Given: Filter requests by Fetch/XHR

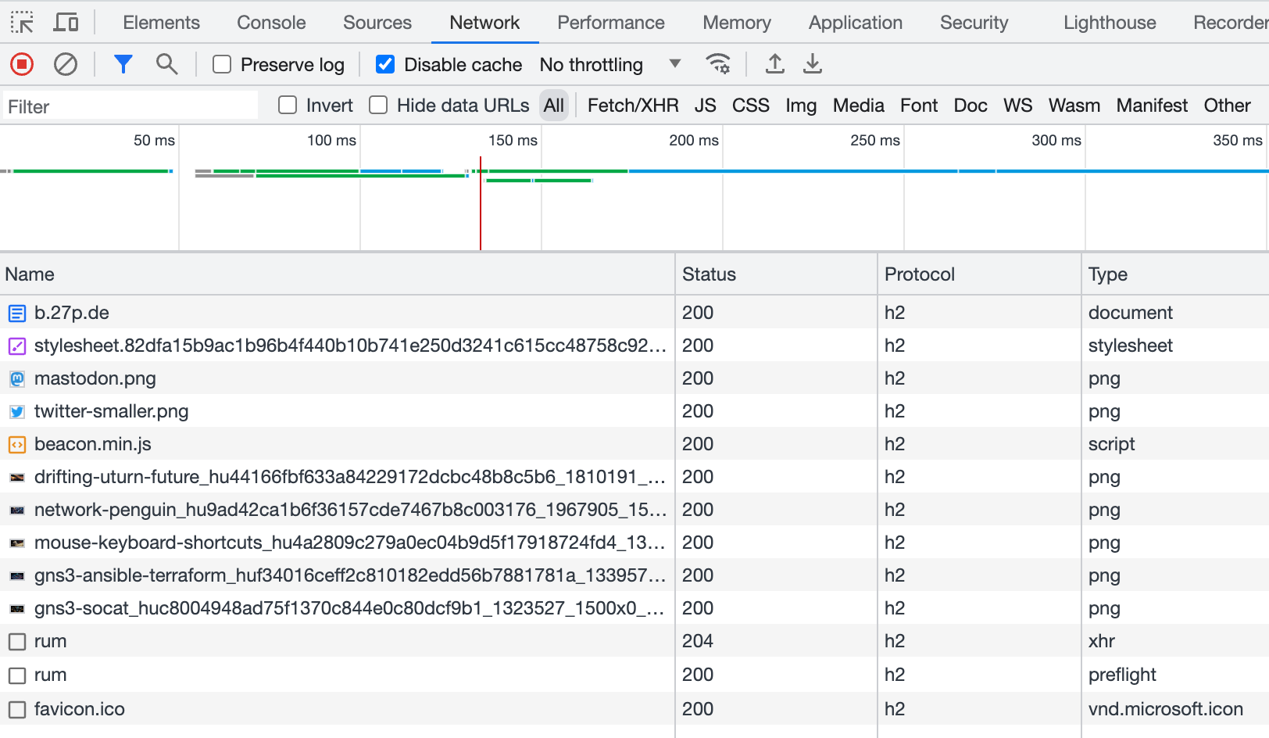Looking at the screenshot, I should click(632, 106).
